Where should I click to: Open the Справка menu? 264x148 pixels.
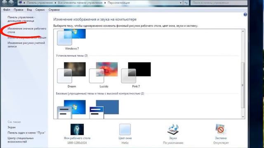point(54,10)
